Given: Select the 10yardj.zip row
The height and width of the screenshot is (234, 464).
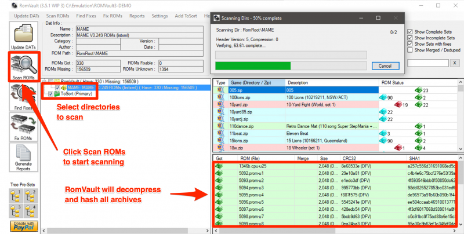Looking at the screenshot, I should click(x=335, y=119).
